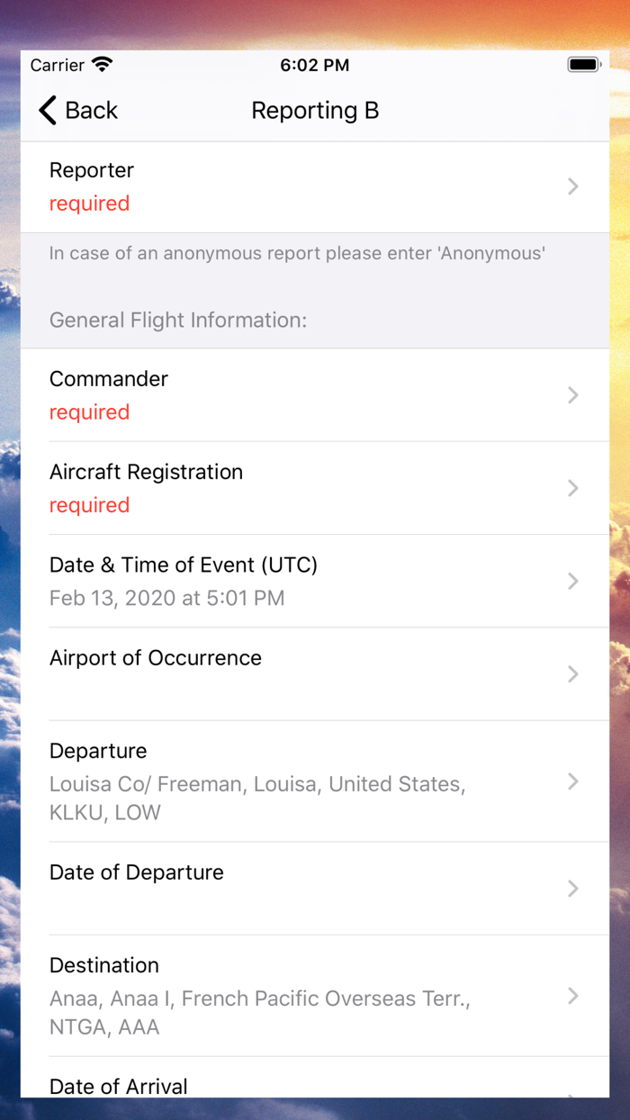The width and height of the screenshot is (630, 1120).
Task: Tap the Reporting B title
Action: pos(315,110)
